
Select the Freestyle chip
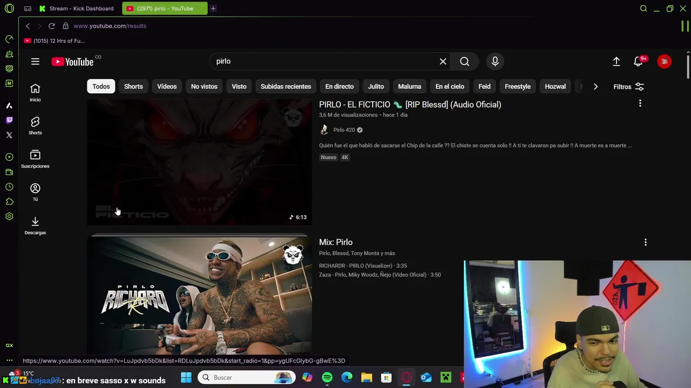point(518,87)
